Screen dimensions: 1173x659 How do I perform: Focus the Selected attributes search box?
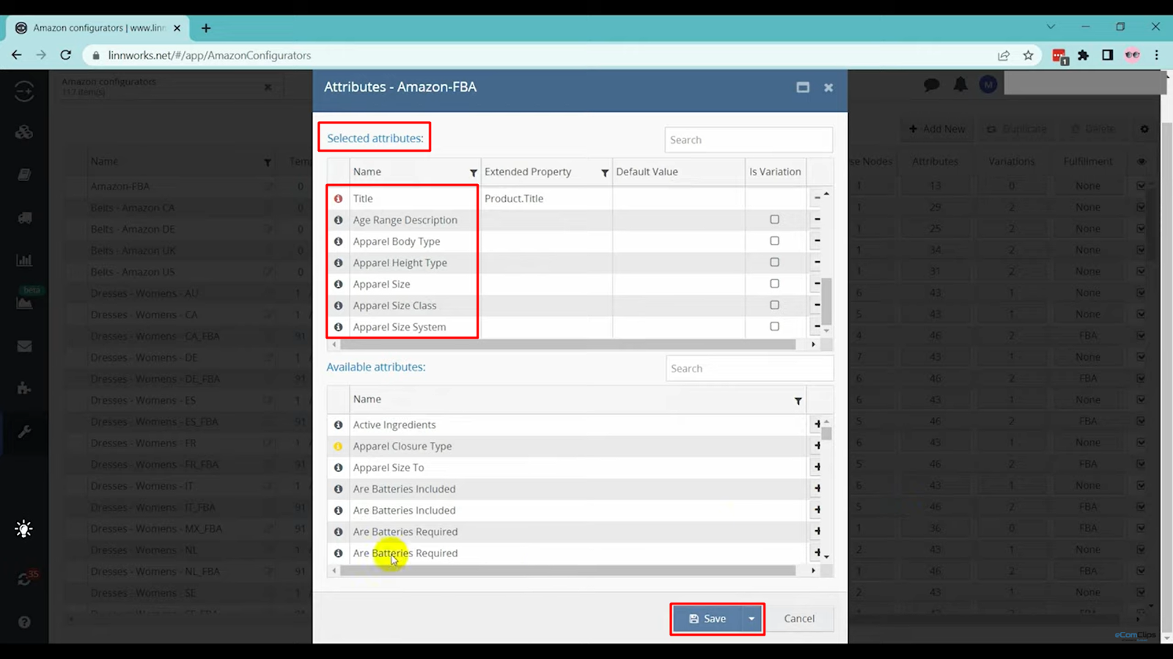point(749,140)
